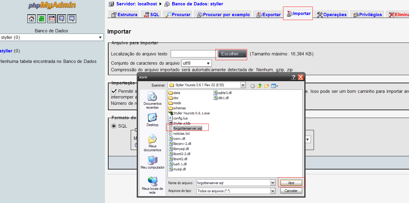This screenshot has height=203, width=409.
Task: Expand the Nome do arquivo dropdown arrow
Action: pos(273,183)
